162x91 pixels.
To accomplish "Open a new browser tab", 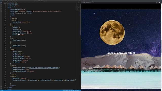I will click(x=92, y=1).
